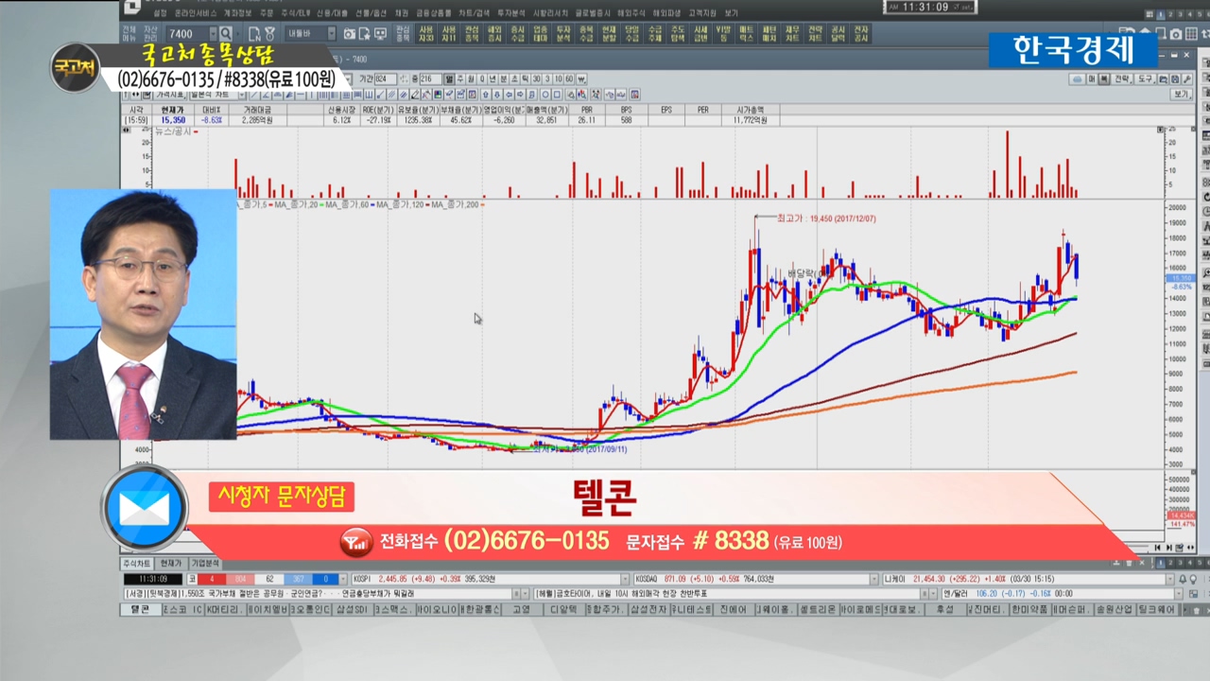The width and height of the screenshot is (1210, 681).
Task: Click the 기간 input field showing 024
Action: (x=385, y=79)
